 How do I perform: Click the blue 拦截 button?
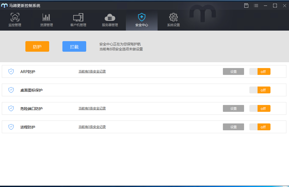[x=74, y=46]
